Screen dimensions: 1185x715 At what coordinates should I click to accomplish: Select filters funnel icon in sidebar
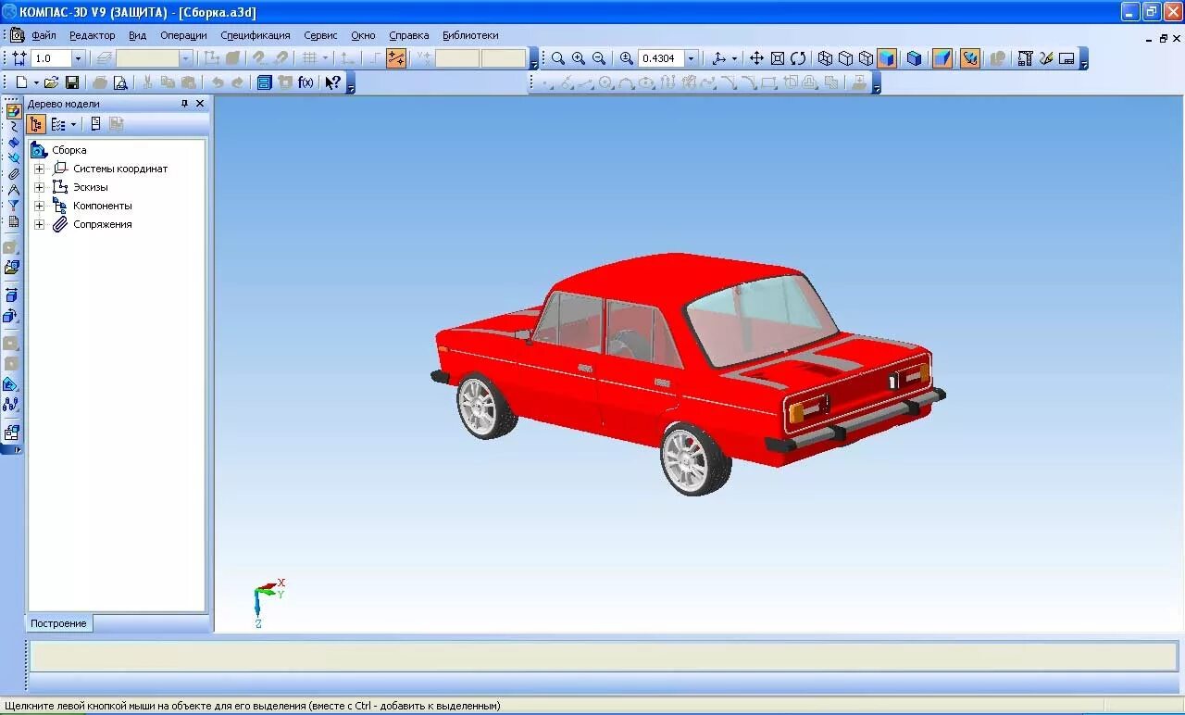click(x=13, y=206)
